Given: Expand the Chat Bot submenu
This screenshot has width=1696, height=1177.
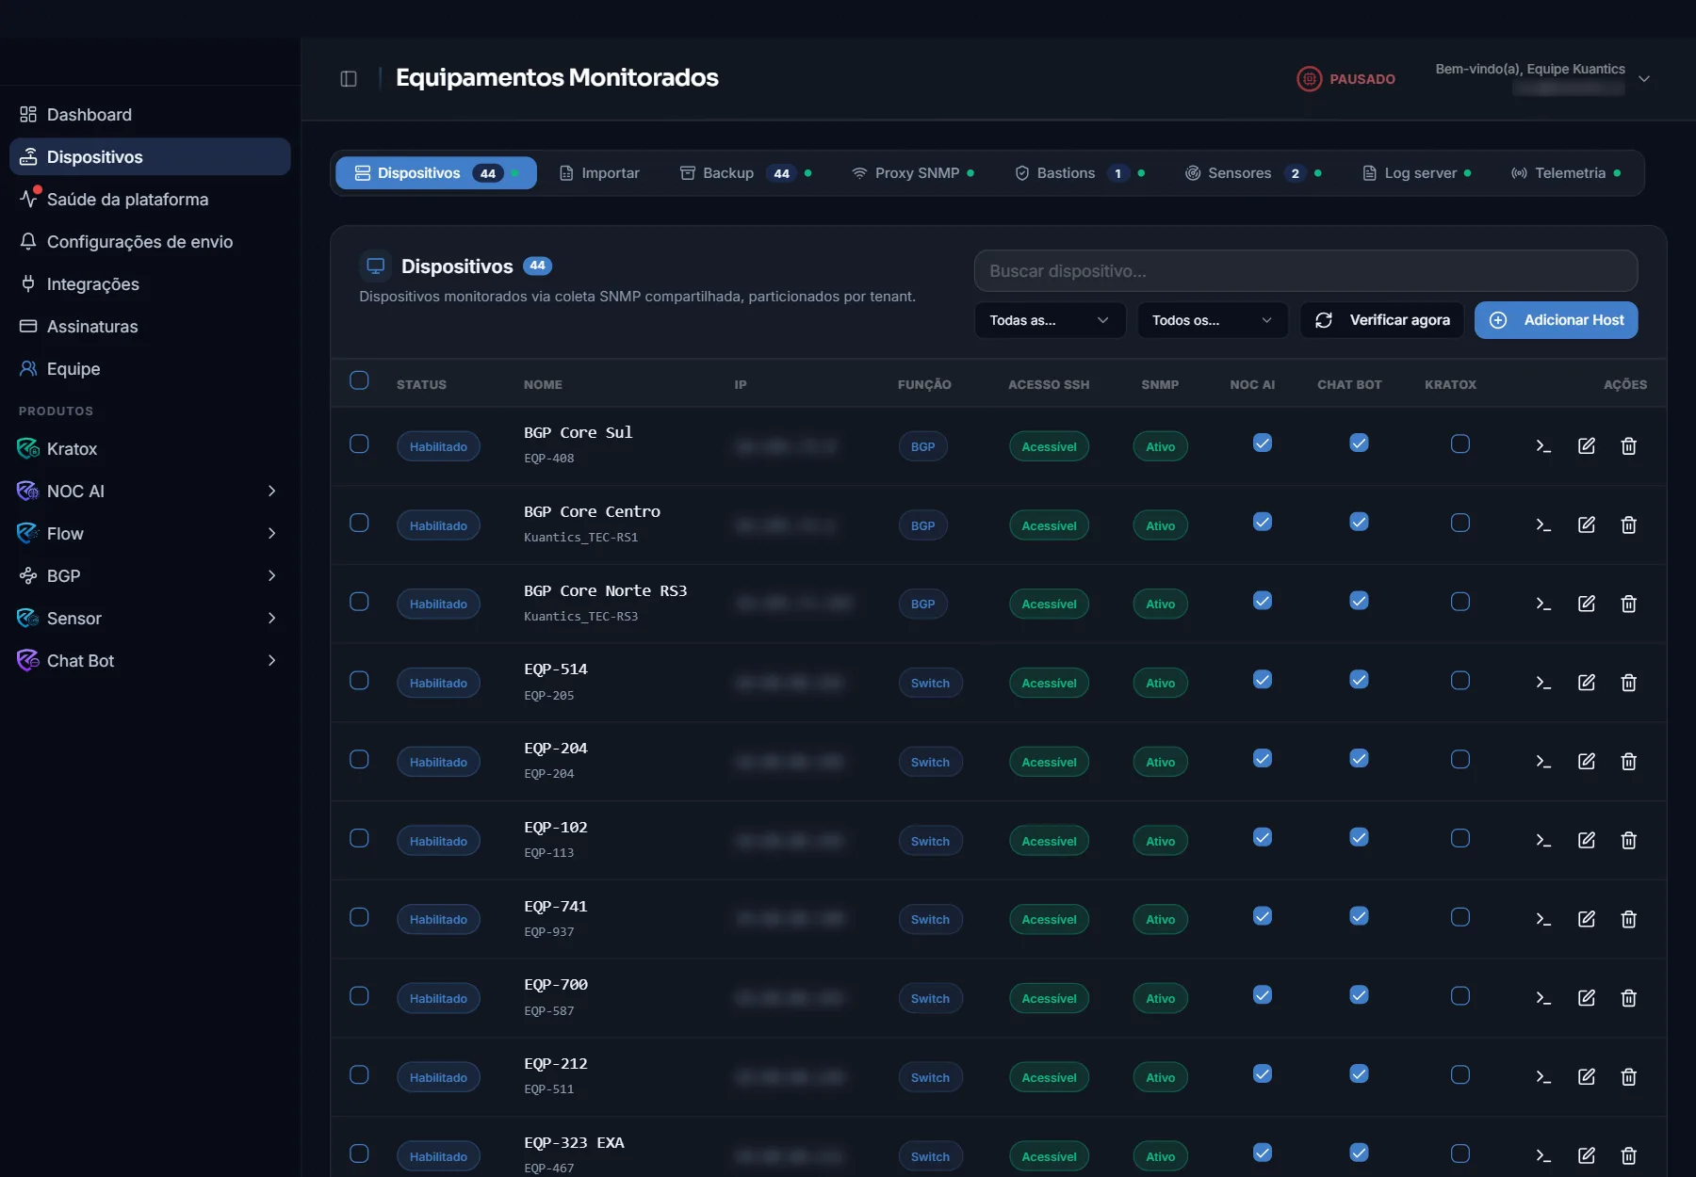Looking at the screenshot, I should pos(271,660).
